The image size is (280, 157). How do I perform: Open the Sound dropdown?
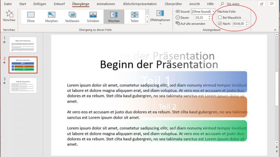[x=213, y=11]
